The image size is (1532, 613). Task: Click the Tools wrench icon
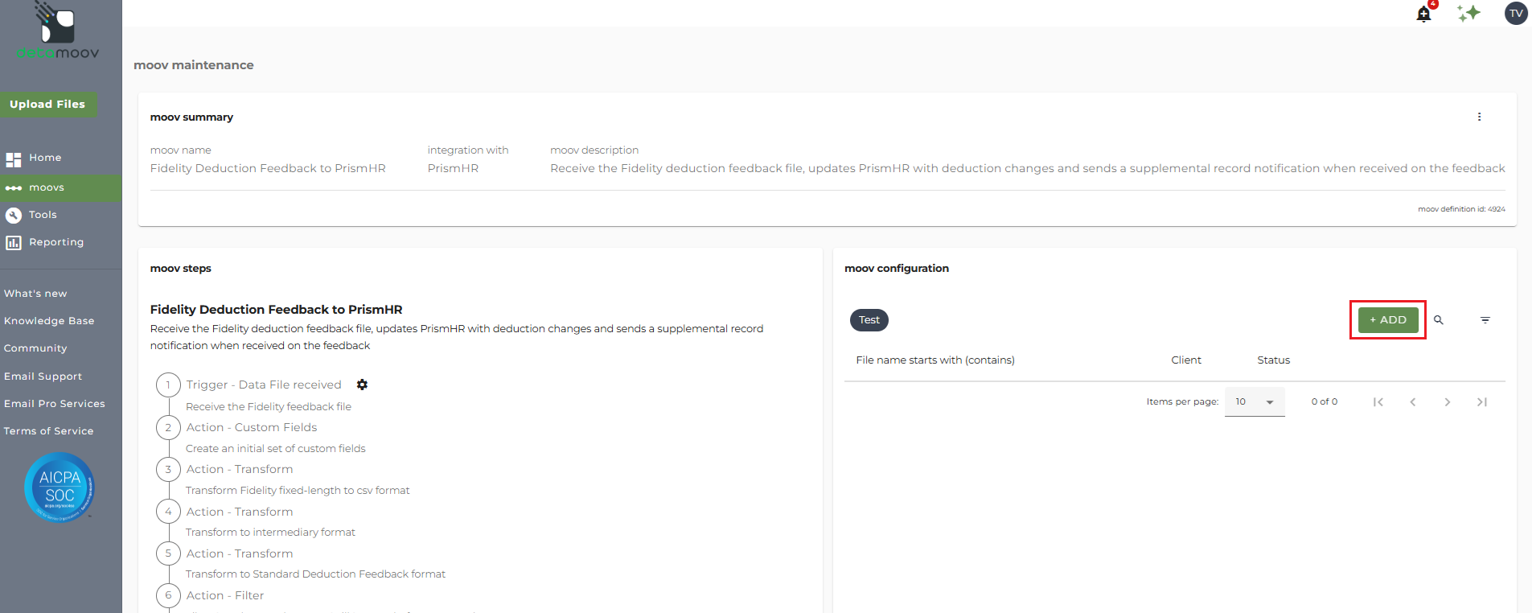(14, 215)
